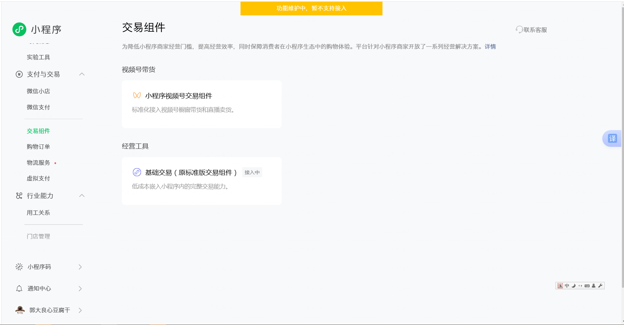Image resolution: width=624 pixels, height=325 pixels.
Task: Open 实验工具 in the sidebar
Action: pyautogui.click(x=38, y=57)
